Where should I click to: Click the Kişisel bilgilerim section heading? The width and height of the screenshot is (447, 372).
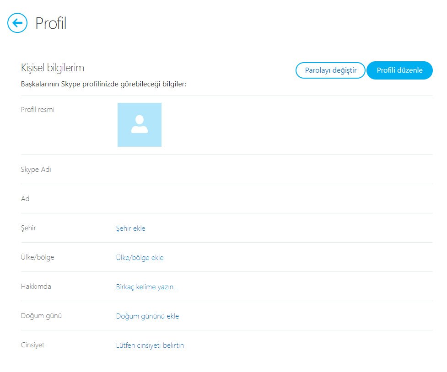pyautogui.click(x=53, y=68)
